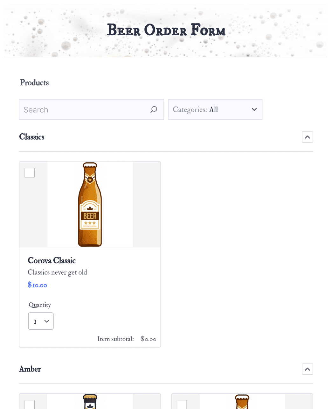Open the Quantity dropdown for Corova Classic
The image size is (332, 409).
tap(41, 321)
